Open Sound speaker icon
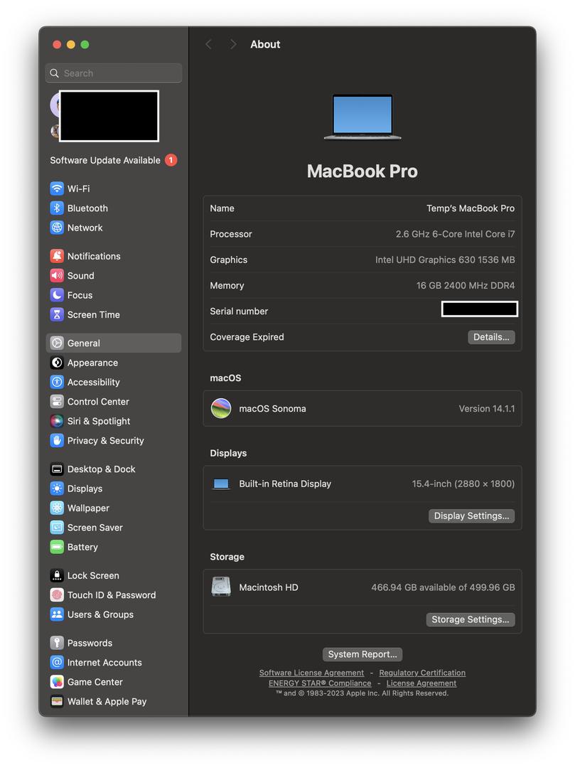Screen dimensions: 575x768 (57, 276)
